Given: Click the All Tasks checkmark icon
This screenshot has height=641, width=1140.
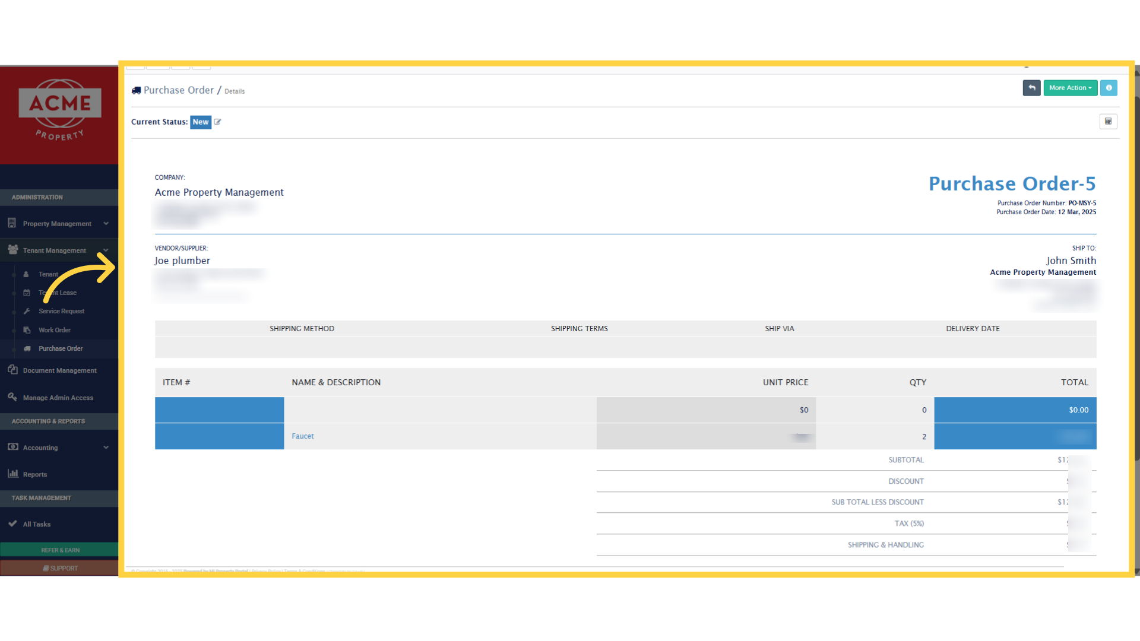Looking at the screenshot, I should tap(12, 523).
